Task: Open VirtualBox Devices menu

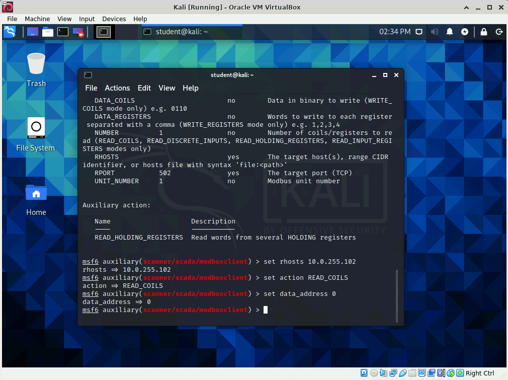Action: (114, 19)
